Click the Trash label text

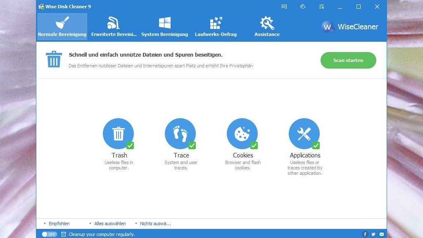point(119,155)
